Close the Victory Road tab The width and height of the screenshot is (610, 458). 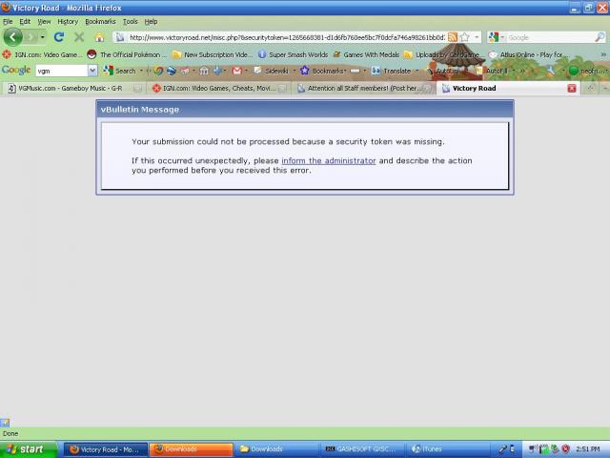(572, 88)
